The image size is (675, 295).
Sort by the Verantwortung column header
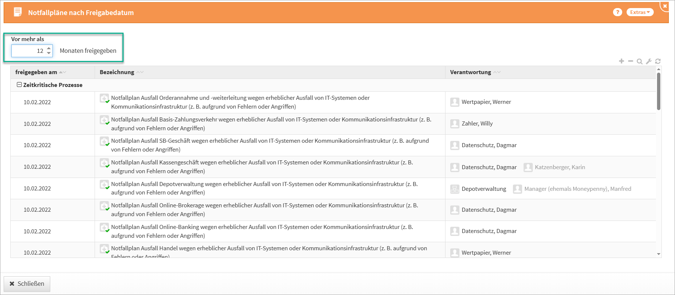click(470, 72)
